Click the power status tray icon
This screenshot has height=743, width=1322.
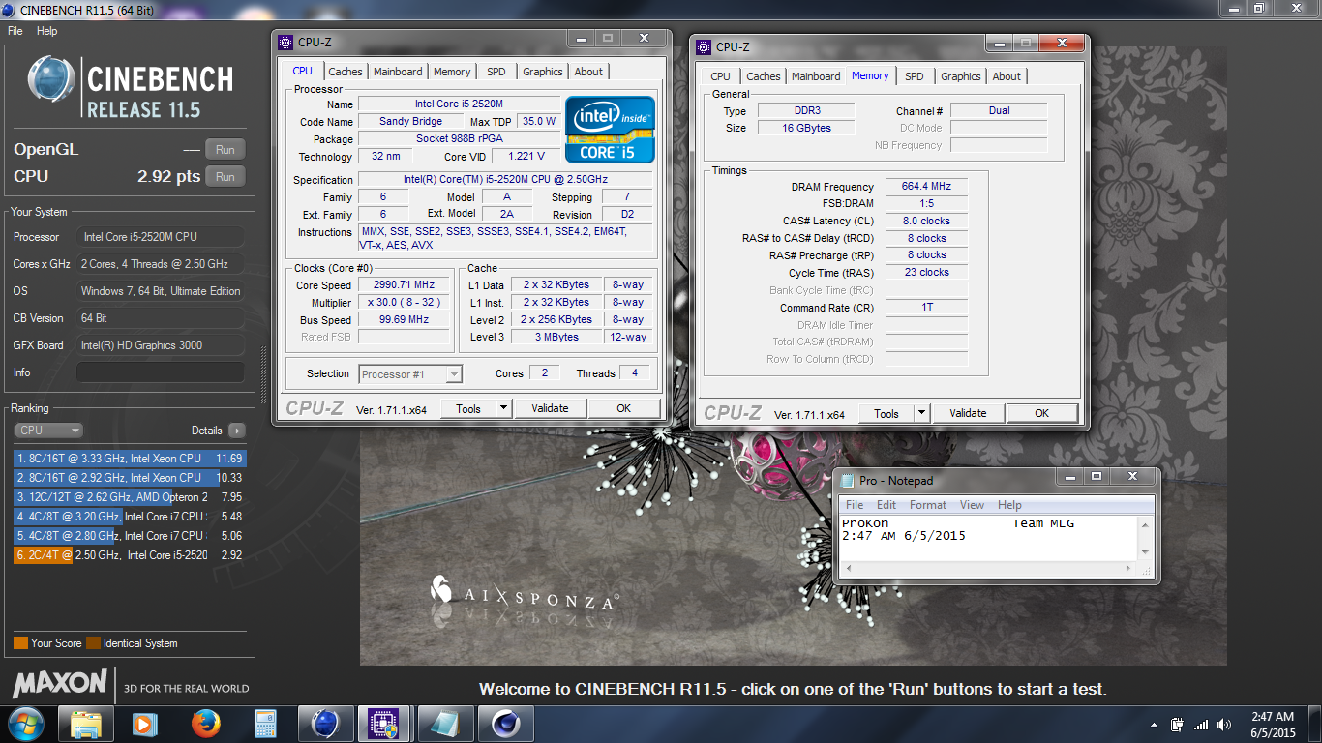[1177, 725]
